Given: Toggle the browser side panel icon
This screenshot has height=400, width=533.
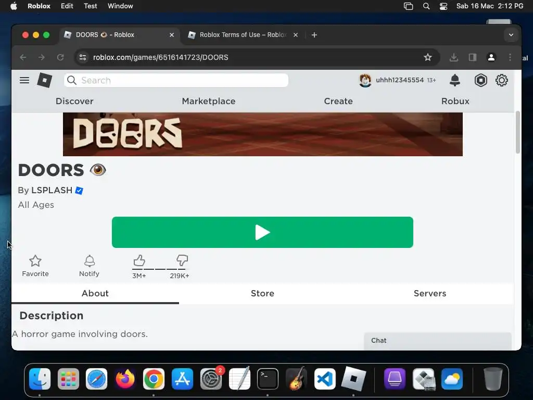Looking at the screenshot, I should [x=473, y=57].
